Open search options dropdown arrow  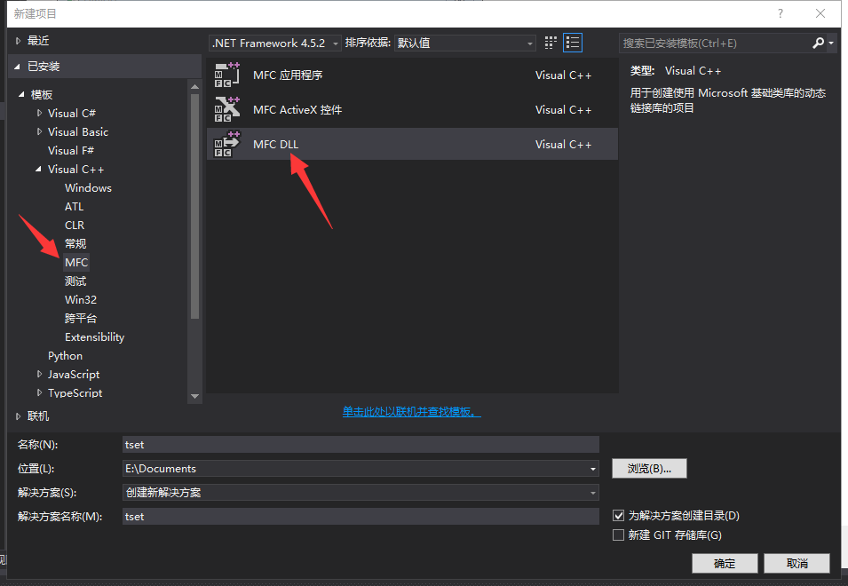pyautogui.click(x=831, y=43)
